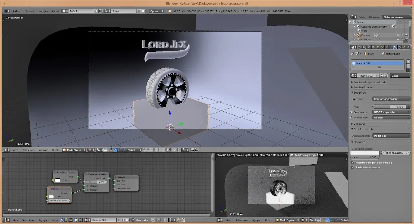Viewport: 414px width, 224px height.
Task: Open the Ayuda menu
Action: (55, 11)
